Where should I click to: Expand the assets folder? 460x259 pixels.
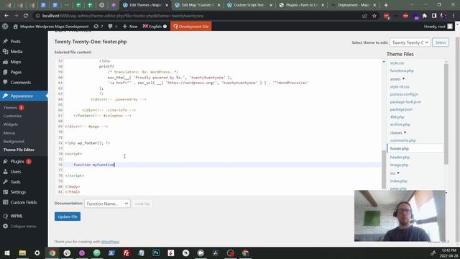397,79
